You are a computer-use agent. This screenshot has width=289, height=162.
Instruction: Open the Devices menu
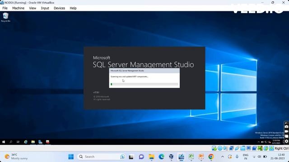pos(59,8)
